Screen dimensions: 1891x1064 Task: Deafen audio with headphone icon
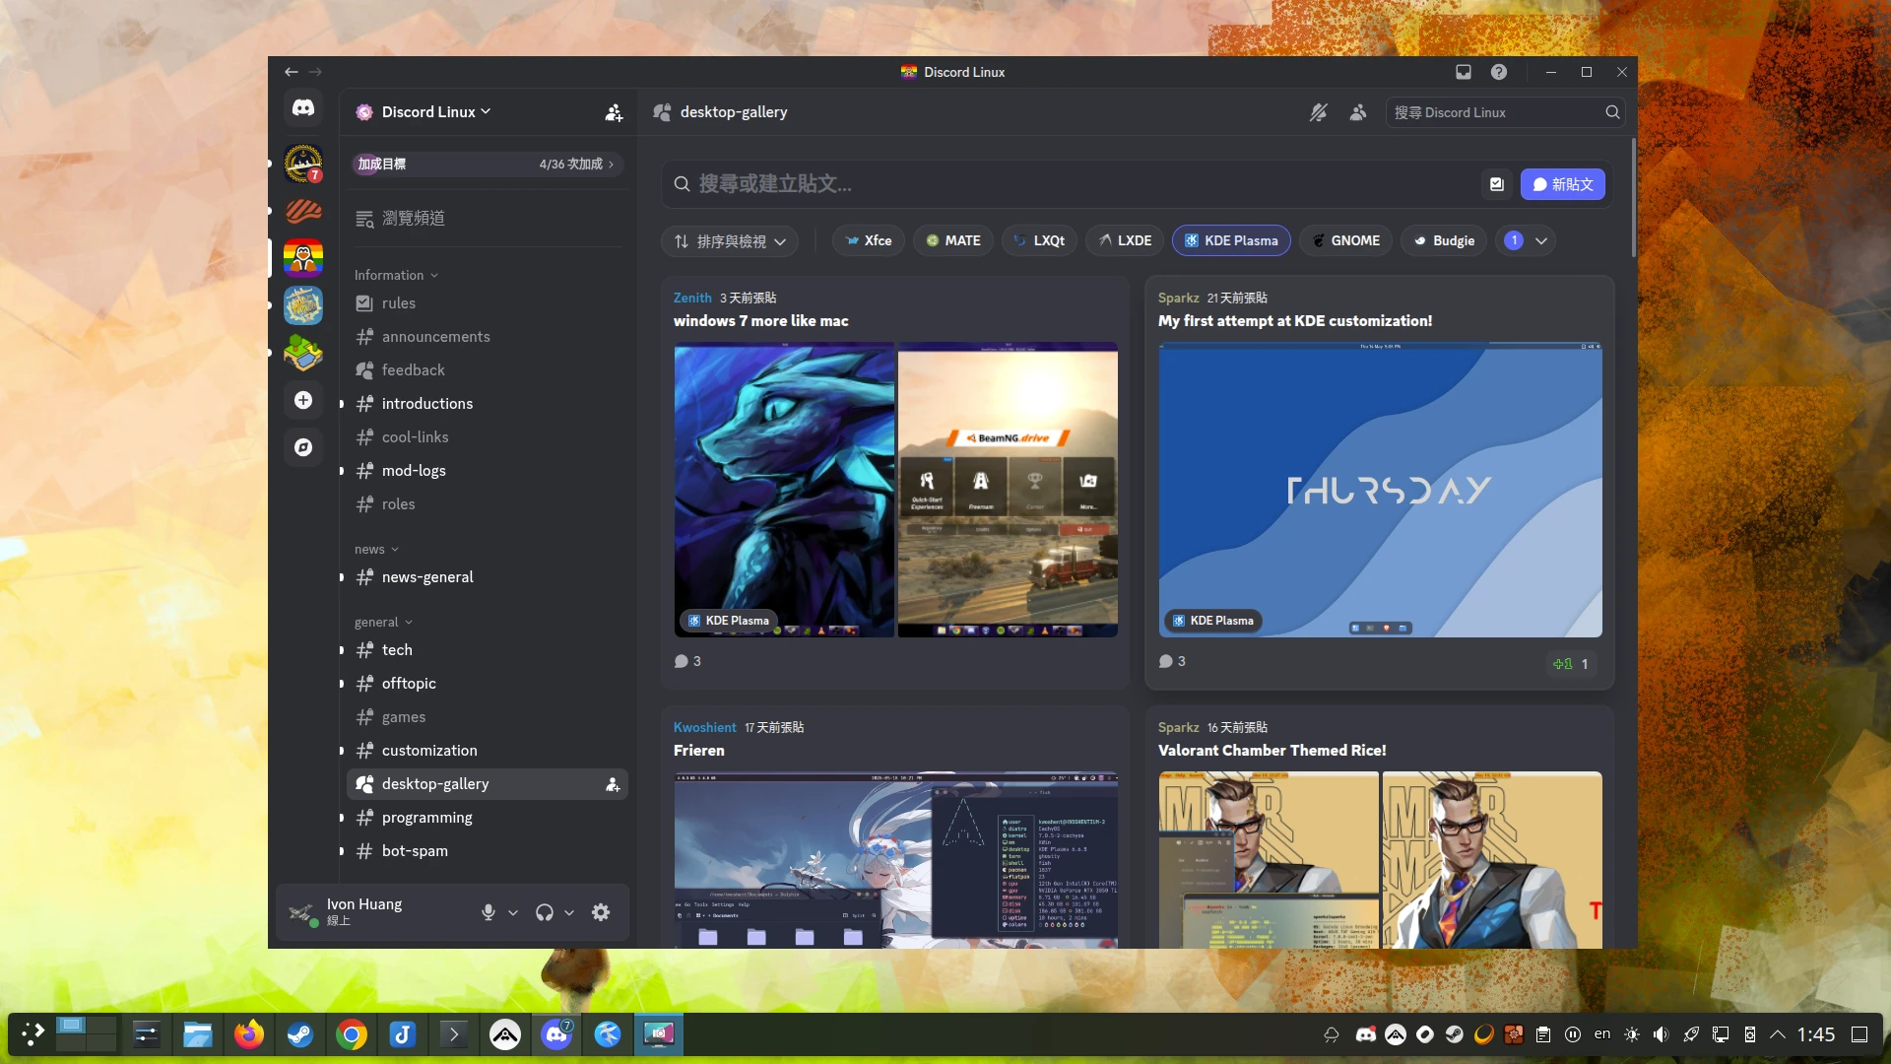tap(545, 912)
